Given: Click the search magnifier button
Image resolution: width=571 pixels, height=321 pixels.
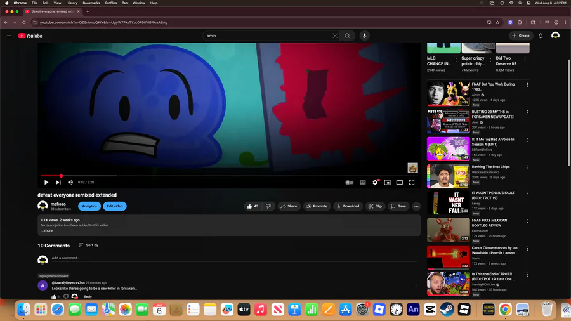Looking at the screenshot, I should point(348,36).
